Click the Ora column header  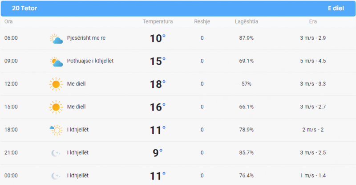click(8, 21)
